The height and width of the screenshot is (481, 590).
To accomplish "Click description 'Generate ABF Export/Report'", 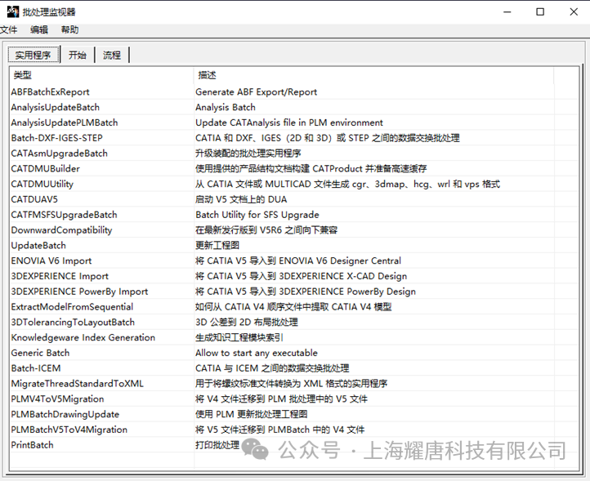I will coord(257,91).
